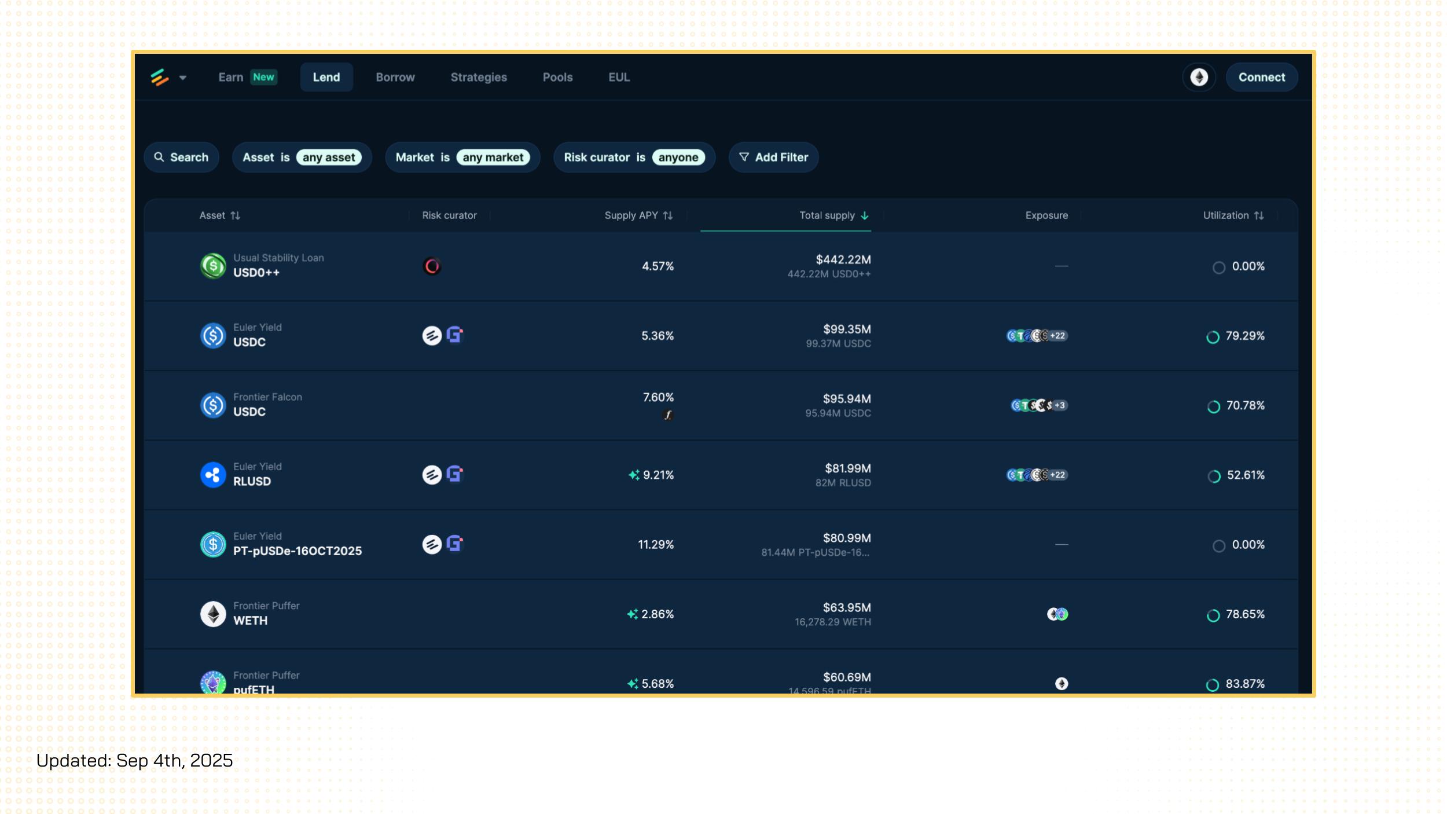This screenshot has width=1447, height=814.
Task: Open the 'any asset' filter dropdown
Action: (x=329, y=157)
